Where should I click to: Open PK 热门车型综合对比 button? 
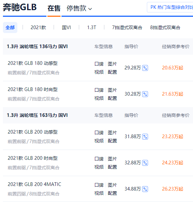click(170, 7)
